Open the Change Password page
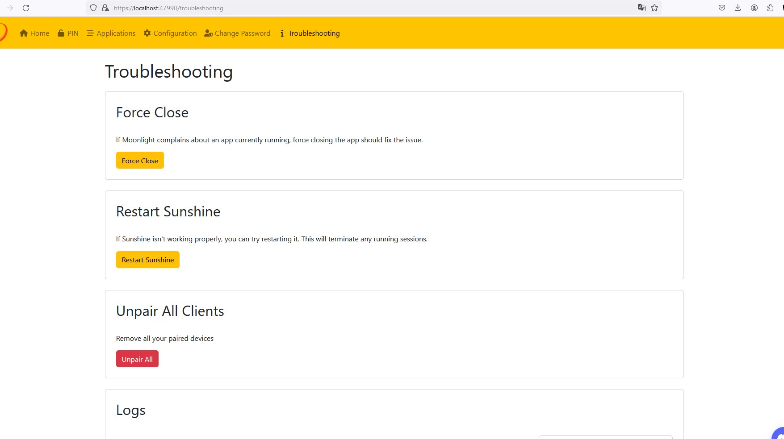 click(237, 33)
